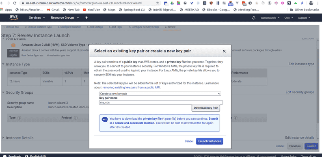
Task: Click the browser address bar URL
Action: [84, 3]
